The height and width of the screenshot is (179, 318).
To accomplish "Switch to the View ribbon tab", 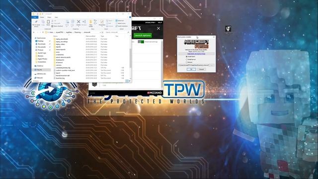I will pyautogui.click(x=56, y=17).
